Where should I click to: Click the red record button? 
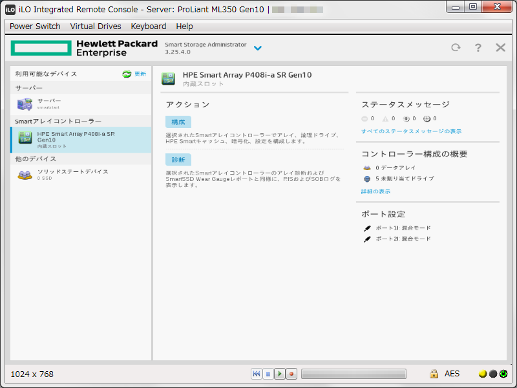point(291,374)
